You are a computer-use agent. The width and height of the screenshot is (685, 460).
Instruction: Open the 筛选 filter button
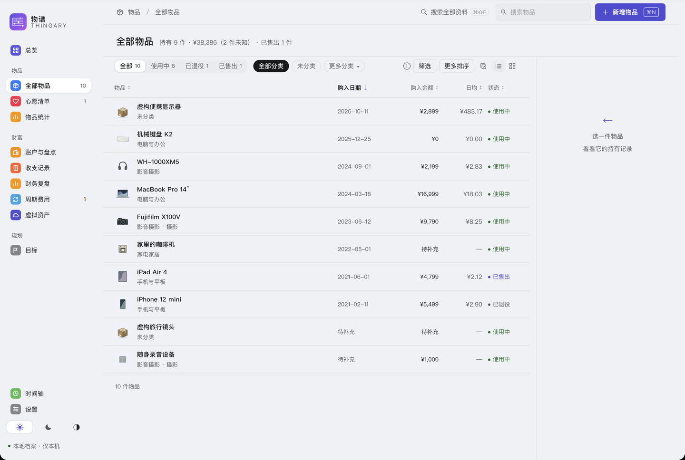(x=425, y=66)
